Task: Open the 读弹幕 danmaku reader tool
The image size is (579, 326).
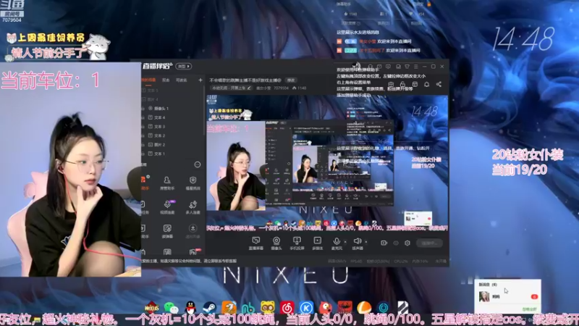Action: point(167,231)
